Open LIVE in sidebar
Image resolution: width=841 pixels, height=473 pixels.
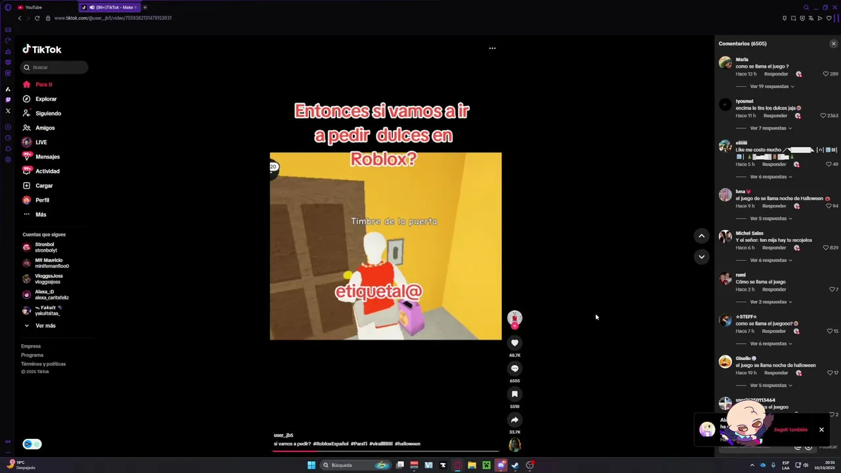pyautogui.click(x=41, y=143)
